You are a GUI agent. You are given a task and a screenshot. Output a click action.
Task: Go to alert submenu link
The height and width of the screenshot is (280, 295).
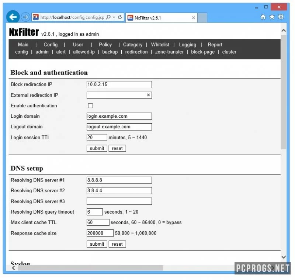click(61, 52)
